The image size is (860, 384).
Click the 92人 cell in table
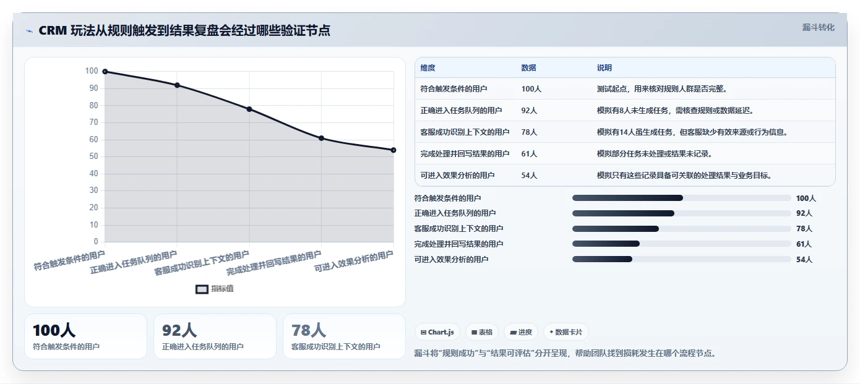(x=529, y=111)
